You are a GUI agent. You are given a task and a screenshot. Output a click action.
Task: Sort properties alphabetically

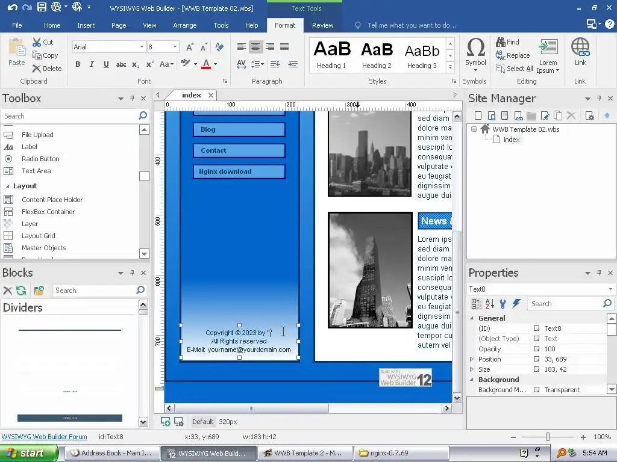pyautogui.click(x=489, y=303)
